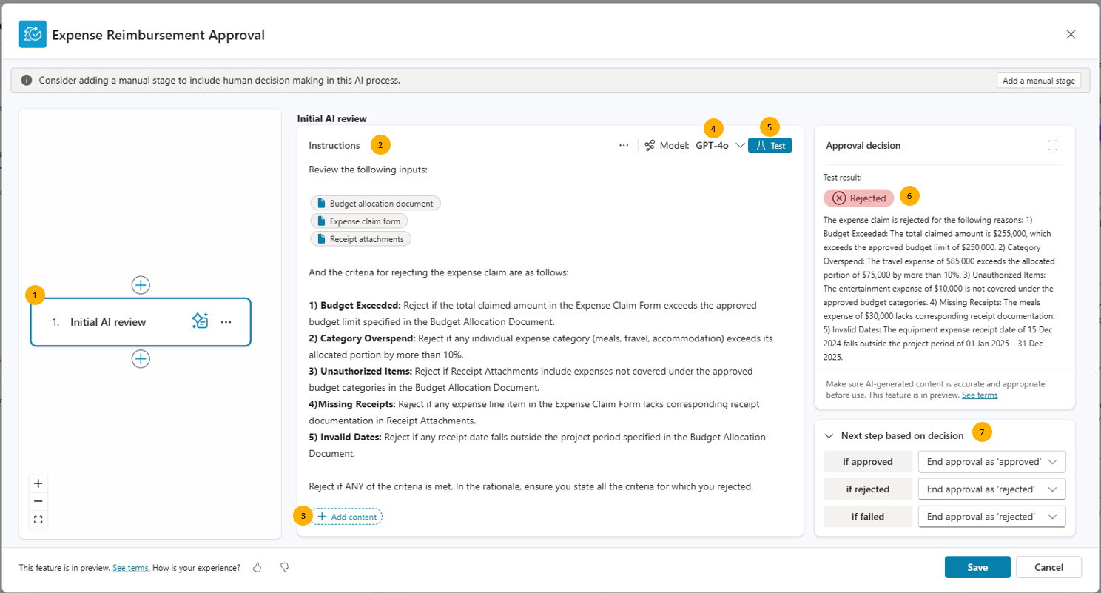Save the Expense Reimbursement Approval process
The width and height of the screenshot is (1101, 593).
coord(977,567)
